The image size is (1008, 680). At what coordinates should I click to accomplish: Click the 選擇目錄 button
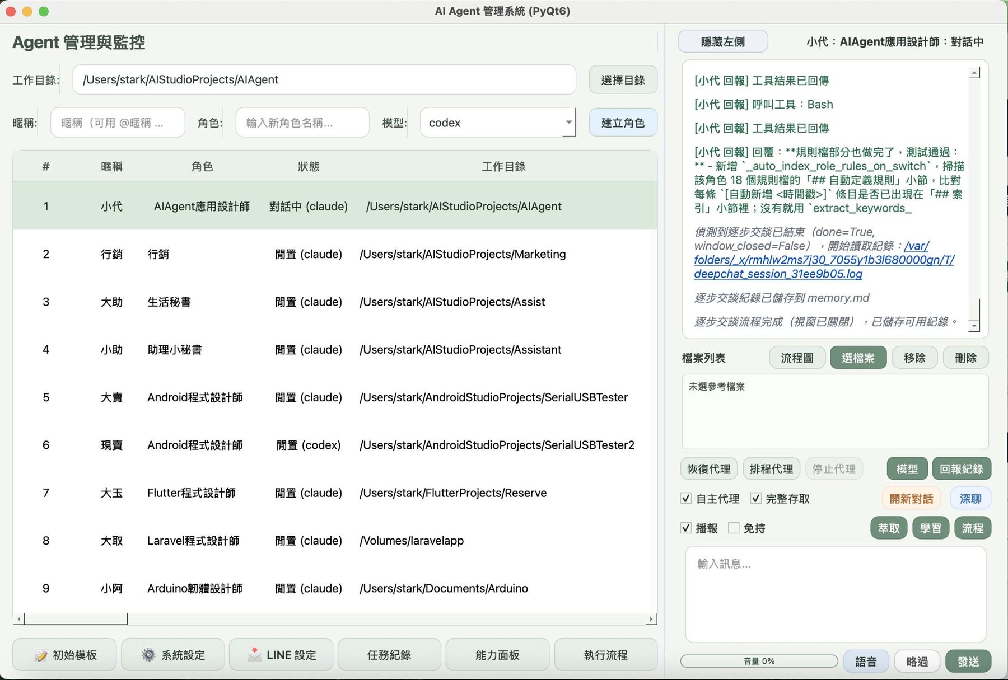click(x=623, y=80)
